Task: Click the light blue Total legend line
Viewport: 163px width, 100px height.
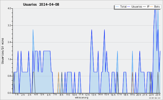Action: [x=117, y=7]
